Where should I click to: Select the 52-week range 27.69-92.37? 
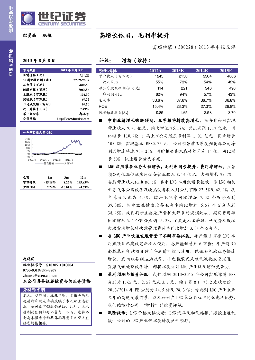pos(81,80)
